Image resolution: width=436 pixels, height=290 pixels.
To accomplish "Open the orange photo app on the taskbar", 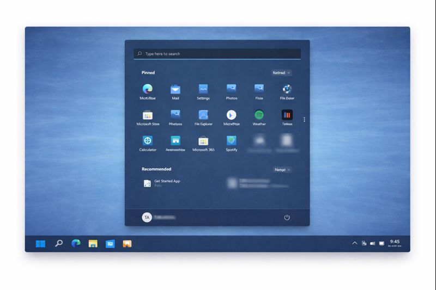I will (127, 244).
